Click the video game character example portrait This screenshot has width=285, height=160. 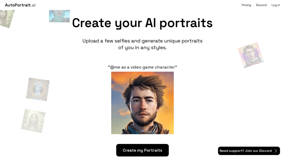coord(142,103)
